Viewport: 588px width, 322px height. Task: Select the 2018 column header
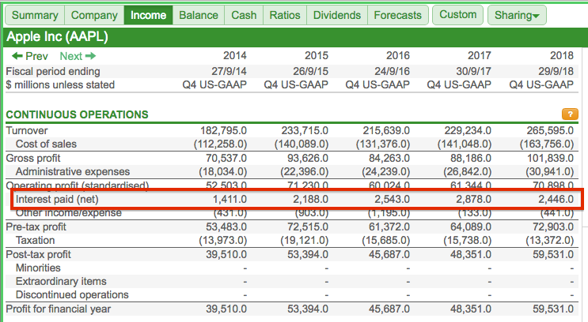[x=562, y=56]
